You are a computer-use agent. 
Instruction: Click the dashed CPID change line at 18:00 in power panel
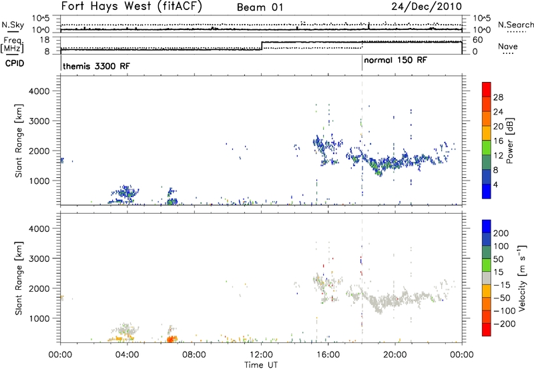[362, 141]
